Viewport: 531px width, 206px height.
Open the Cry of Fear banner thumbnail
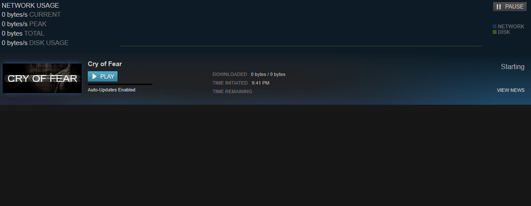pyautogui.click(x=42, y=78)
